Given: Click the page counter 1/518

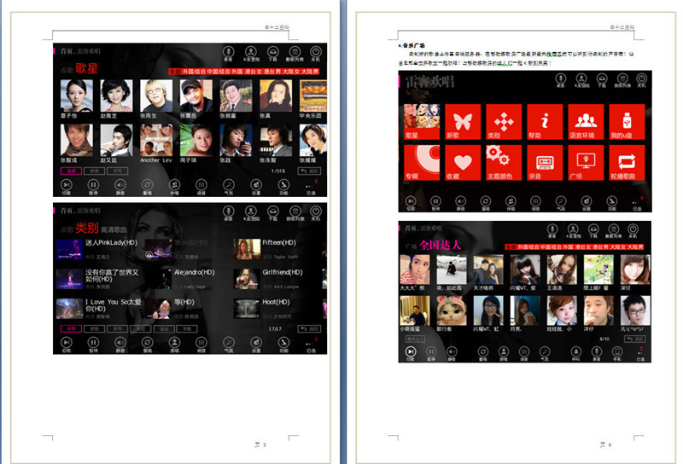Looking at the screenshot, I should (278, 171).
